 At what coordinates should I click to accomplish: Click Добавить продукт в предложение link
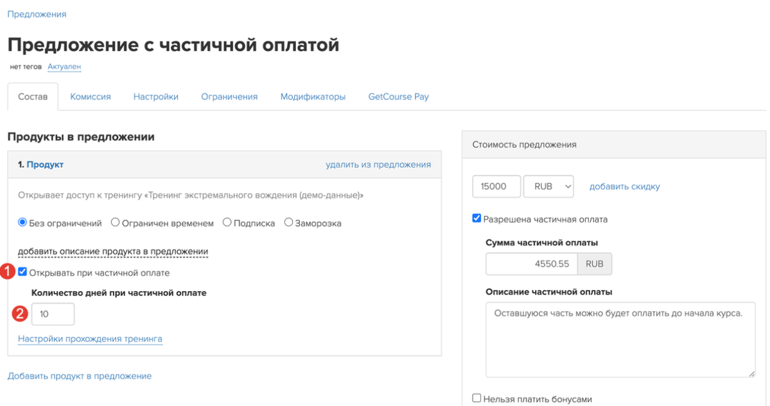[x=80, y=376]
